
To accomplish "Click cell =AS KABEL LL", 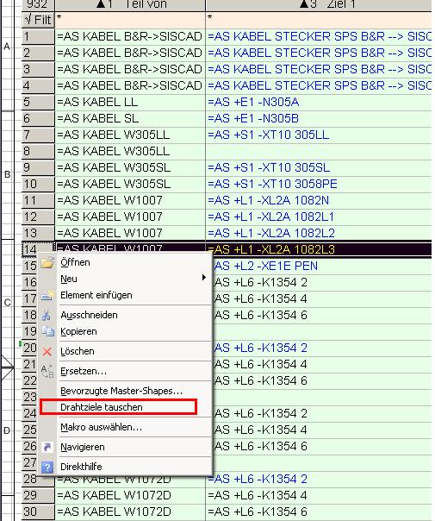I will pos(130,102).
